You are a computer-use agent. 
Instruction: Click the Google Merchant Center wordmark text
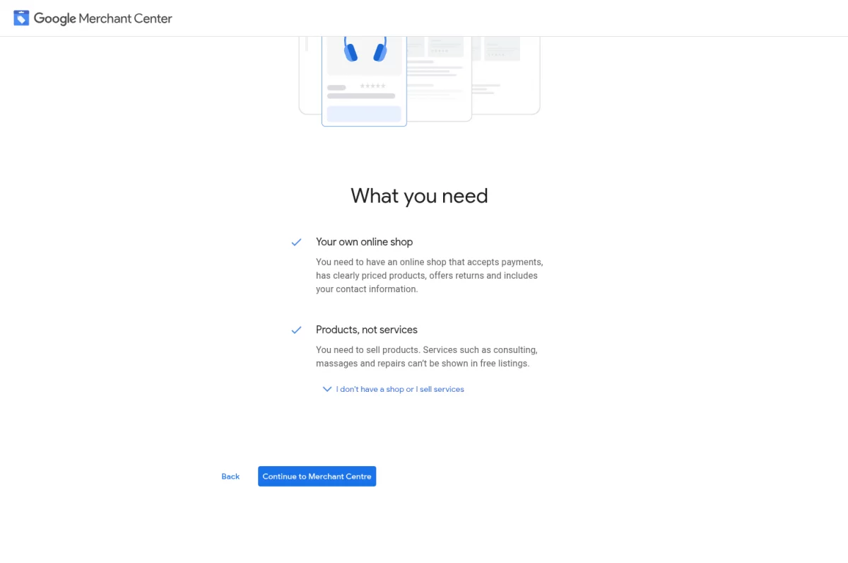pyautogui.click(x=102, y=18)
